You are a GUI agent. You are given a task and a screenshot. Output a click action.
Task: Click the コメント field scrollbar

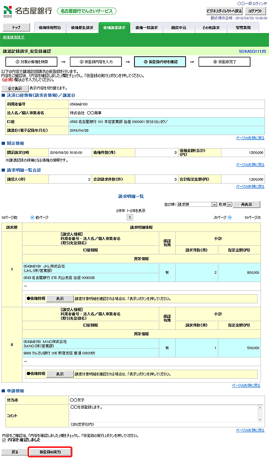tap(260, 413)
